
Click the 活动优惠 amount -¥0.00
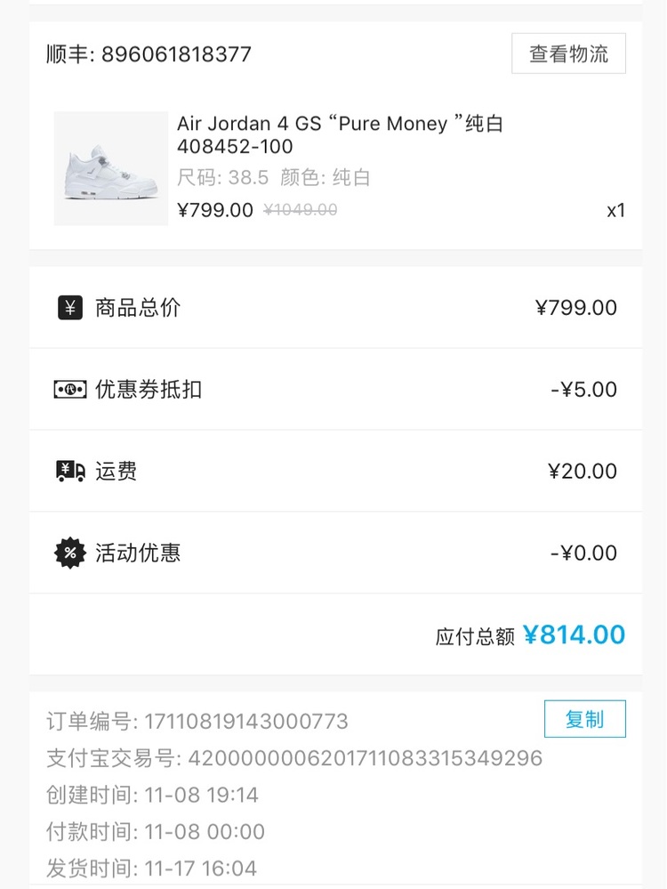pos(583,553)
